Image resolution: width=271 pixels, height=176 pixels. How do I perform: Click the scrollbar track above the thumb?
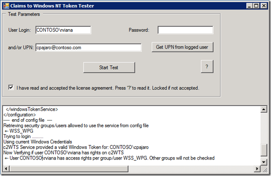pyautogui.click(x=263, y=126)
